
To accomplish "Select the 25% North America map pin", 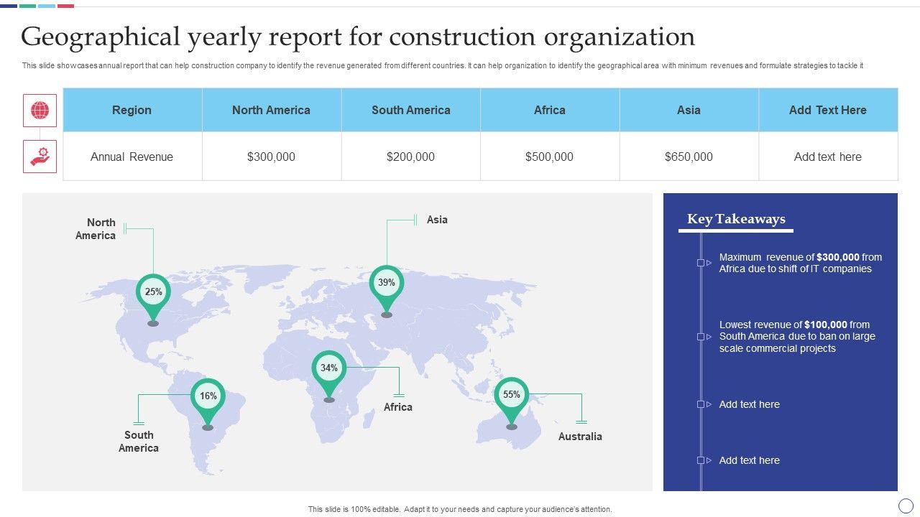I will pos(153,293).
